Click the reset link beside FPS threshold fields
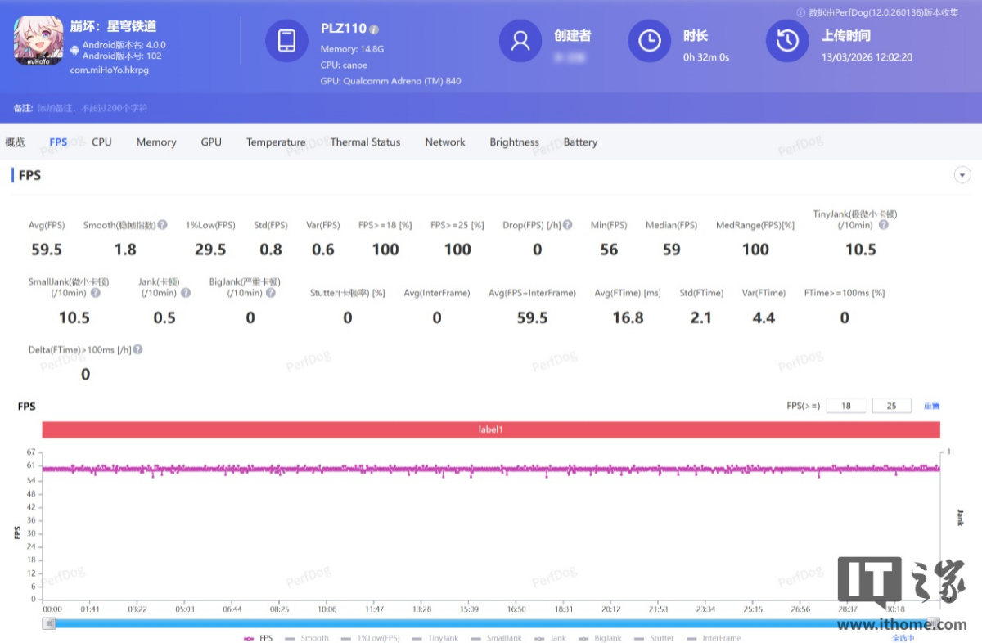982x643 pixels. [x=931, y=406]
